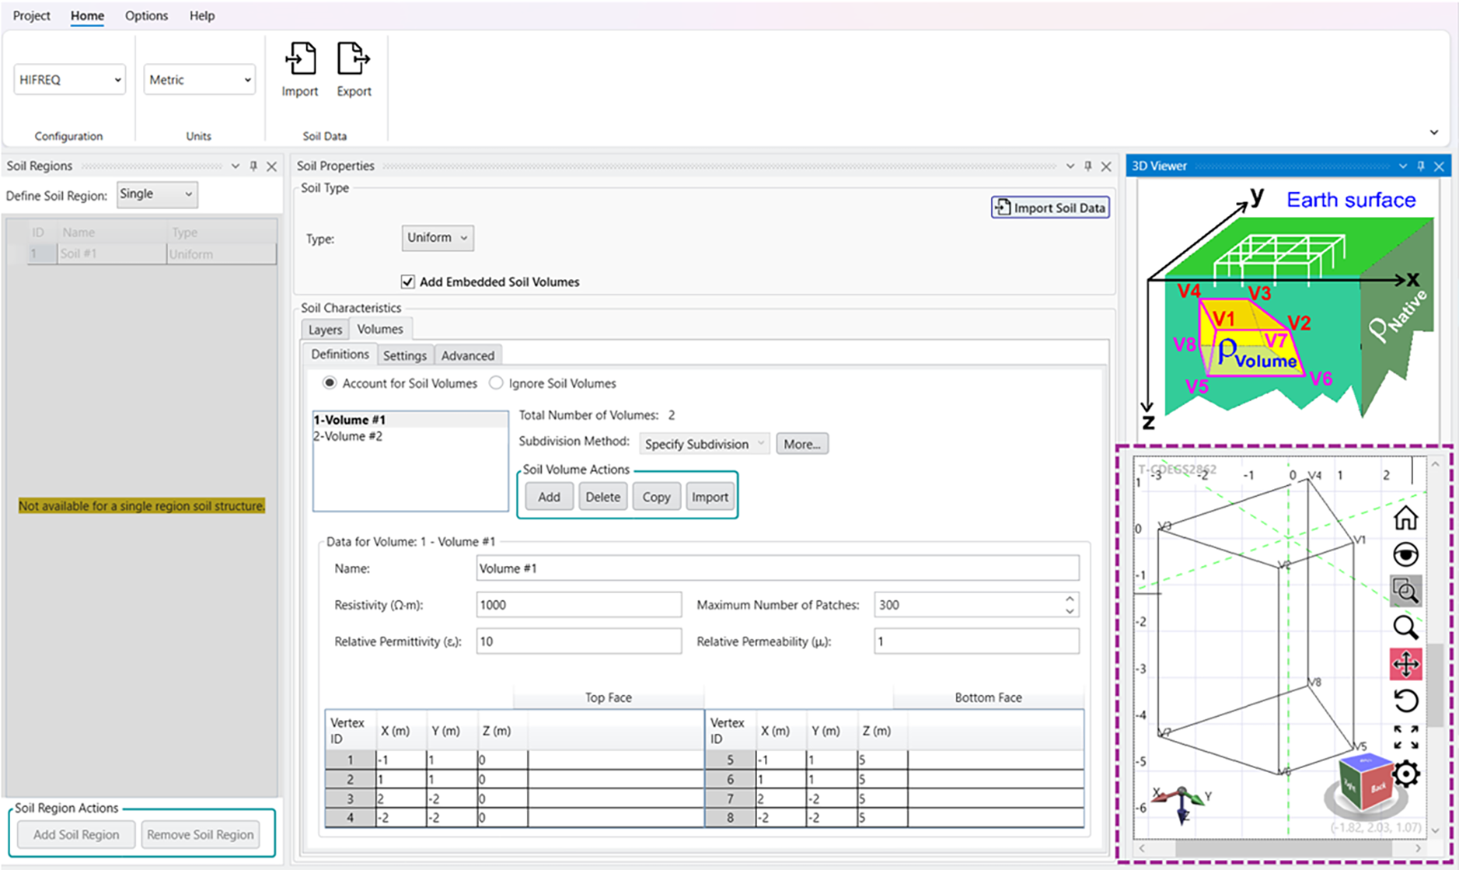The image size is (1459, 870).
Task: Click the Relative Permittivity input field
Action: [579, 641]
